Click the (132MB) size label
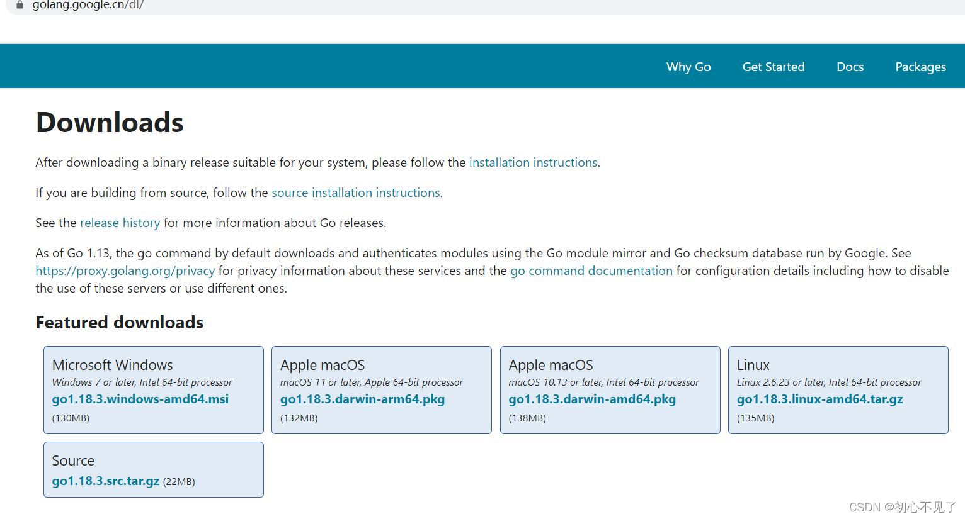Screen dimensions: 965x519 [x=299, y=418]
